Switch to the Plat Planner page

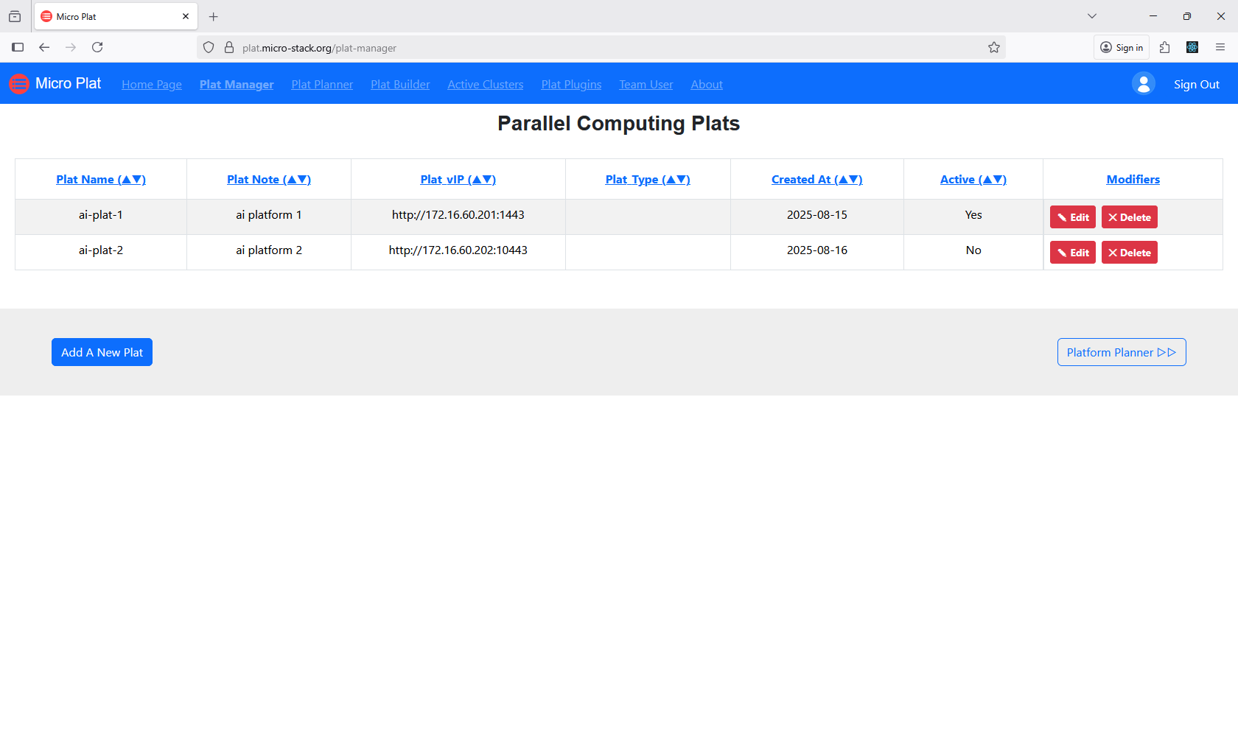[321, 84]
